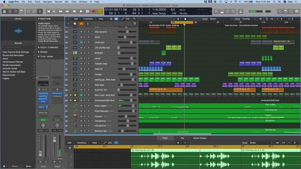This screenshot has width=301, height=169.
Task: Unmute the sticks pan track
Action: pos(81,42)
